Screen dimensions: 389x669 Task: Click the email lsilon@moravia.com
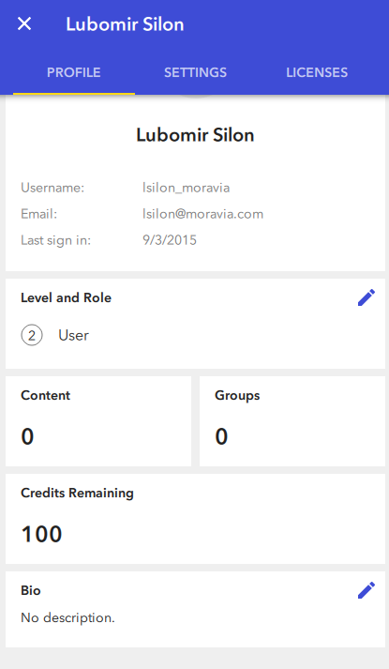202,214
